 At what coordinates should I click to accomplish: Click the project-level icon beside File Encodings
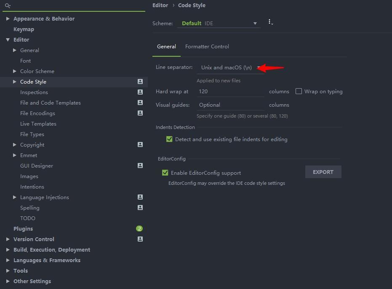click(140, 113)
